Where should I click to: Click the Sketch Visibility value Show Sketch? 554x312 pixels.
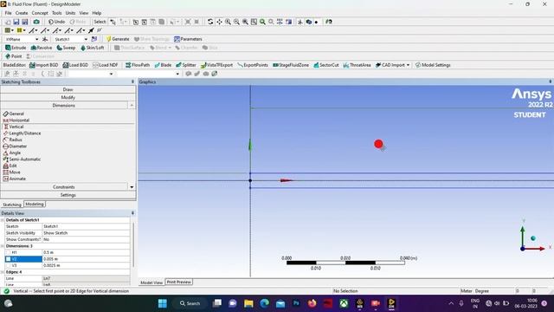pyautogui.click(x=87, y=233)
